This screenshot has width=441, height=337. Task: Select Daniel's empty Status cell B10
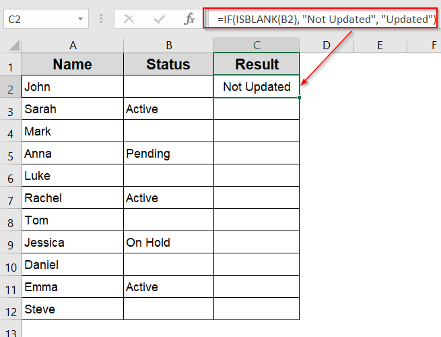168,264
